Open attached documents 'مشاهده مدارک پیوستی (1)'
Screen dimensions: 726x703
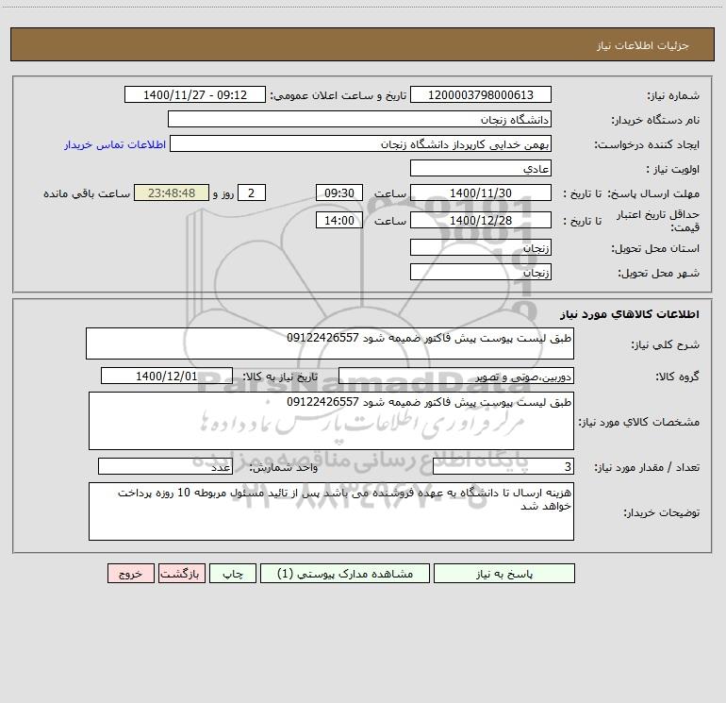tap(345, 573)
